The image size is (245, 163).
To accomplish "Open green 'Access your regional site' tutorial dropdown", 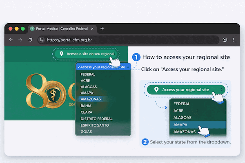I will [186, 90].
